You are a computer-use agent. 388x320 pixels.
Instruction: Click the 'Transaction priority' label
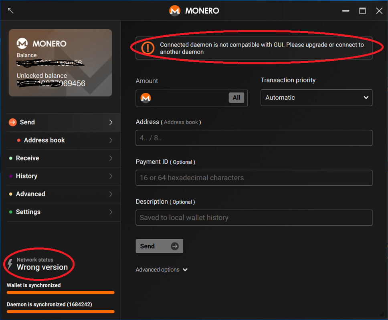click(x=288, y=80)
